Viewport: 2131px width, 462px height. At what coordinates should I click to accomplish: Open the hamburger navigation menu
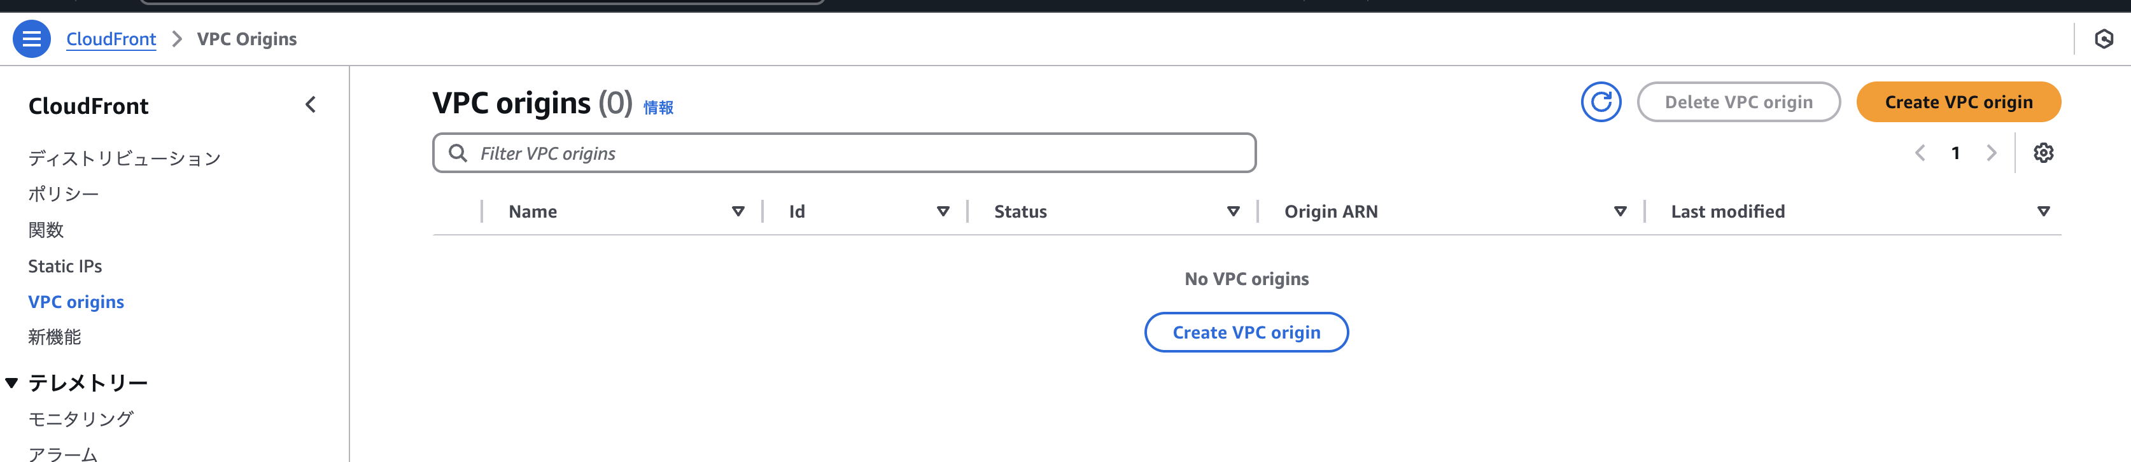[x=31, y=39]
